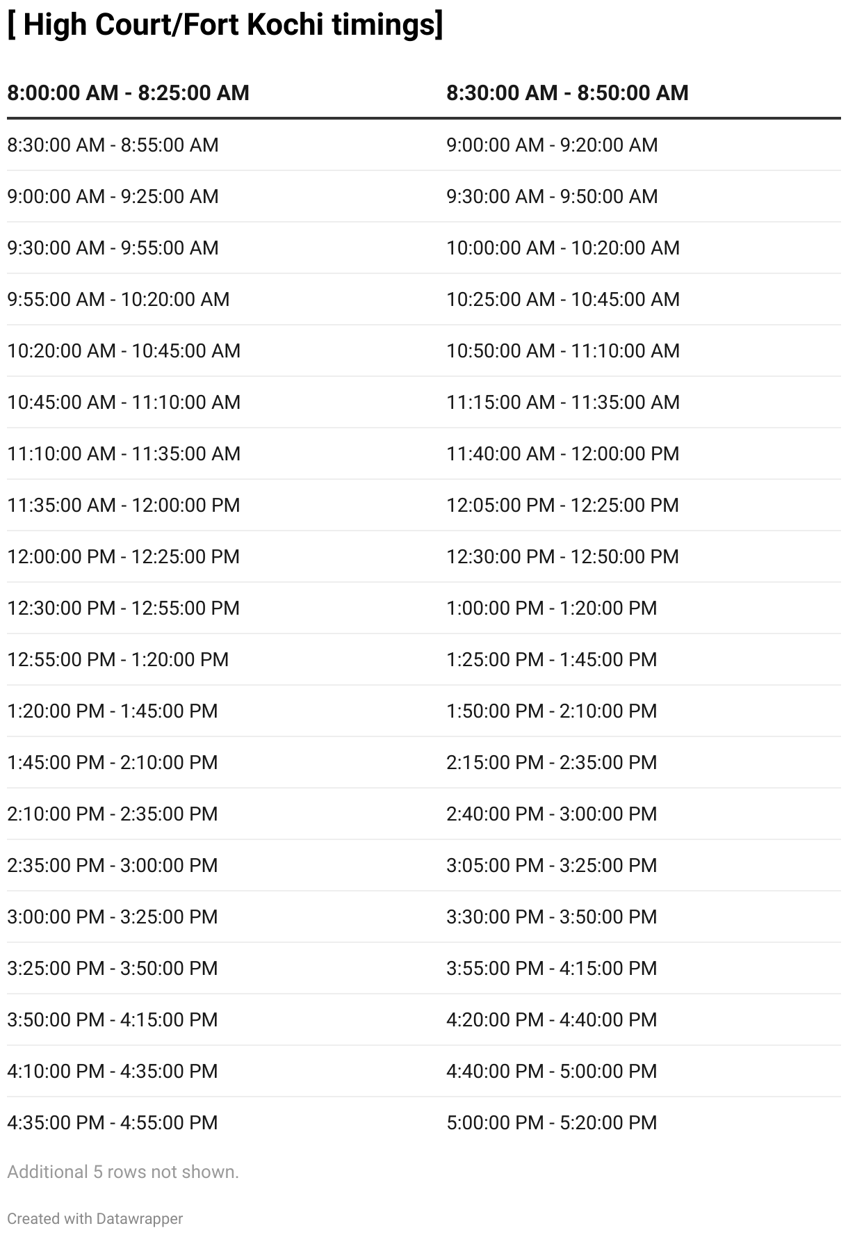Select cell 1:45:00 PM - 2:10:00 PM
Screen dimensions: 848x1235
pyautogui.click(x=113, y=762)
